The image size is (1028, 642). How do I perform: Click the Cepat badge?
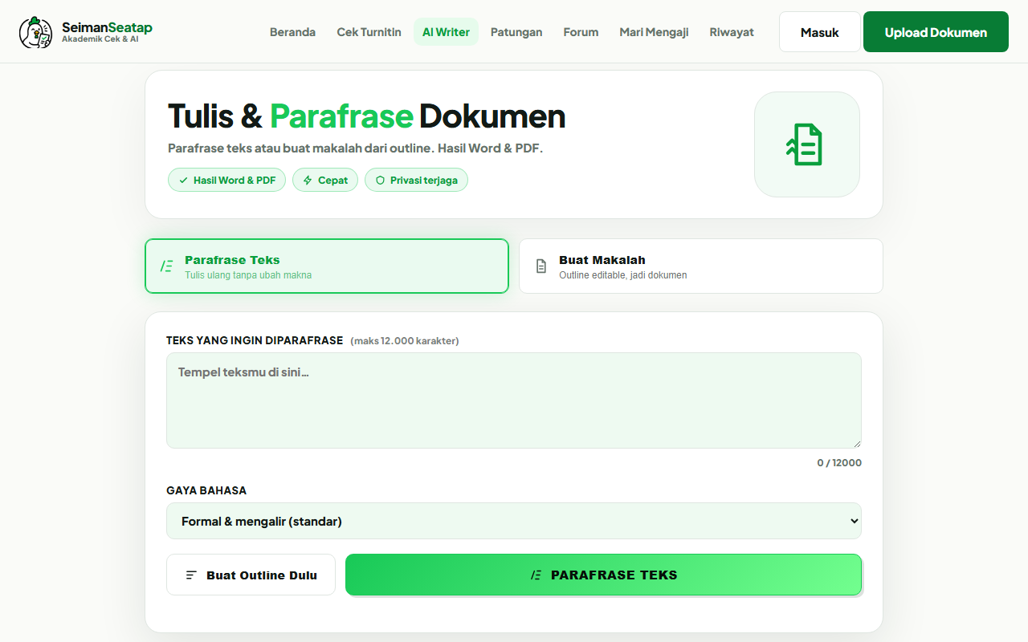click(325, 181)
